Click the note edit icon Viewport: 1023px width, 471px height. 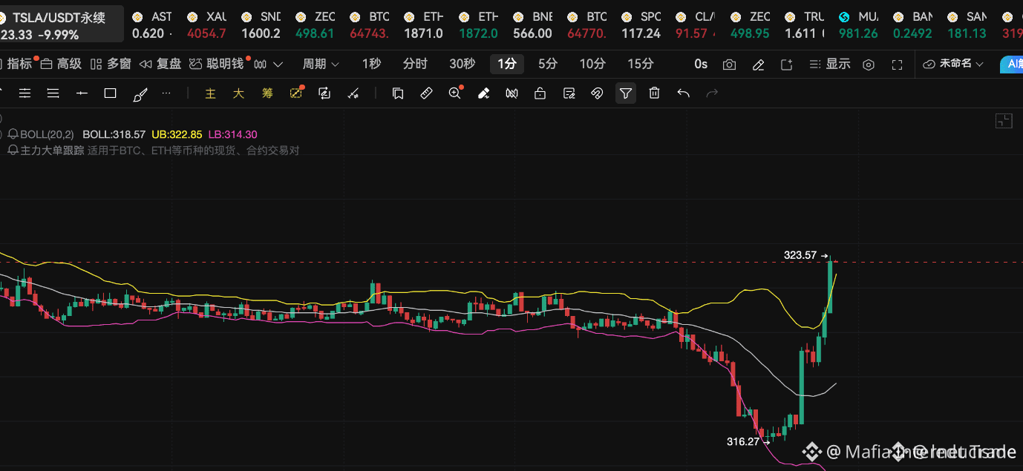[x=569, y=93]
